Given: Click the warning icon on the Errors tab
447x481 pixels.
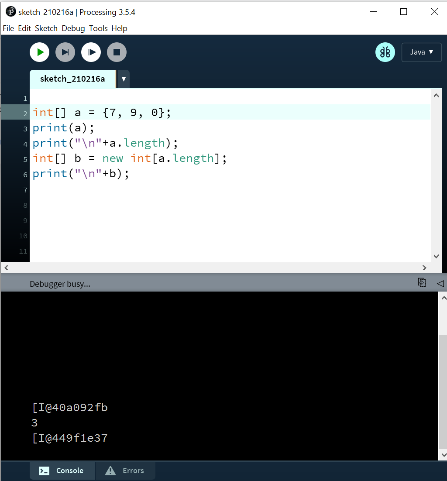Looking at the screenshot, I should coord(109,471).
